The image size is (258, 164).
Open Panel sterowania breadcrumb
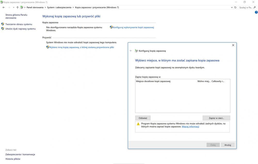tap(35, 7)
